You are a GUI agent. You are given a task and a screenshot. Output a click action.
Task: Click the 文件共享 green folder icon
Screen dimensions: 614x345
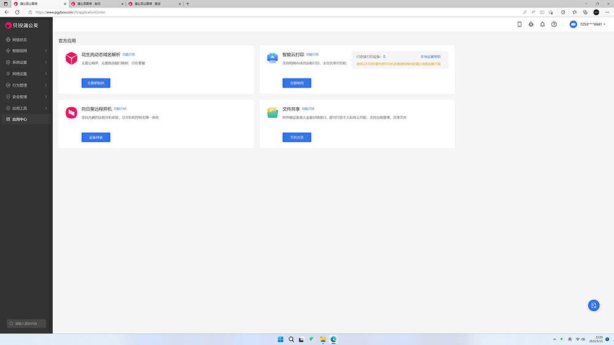pos(272,113)
